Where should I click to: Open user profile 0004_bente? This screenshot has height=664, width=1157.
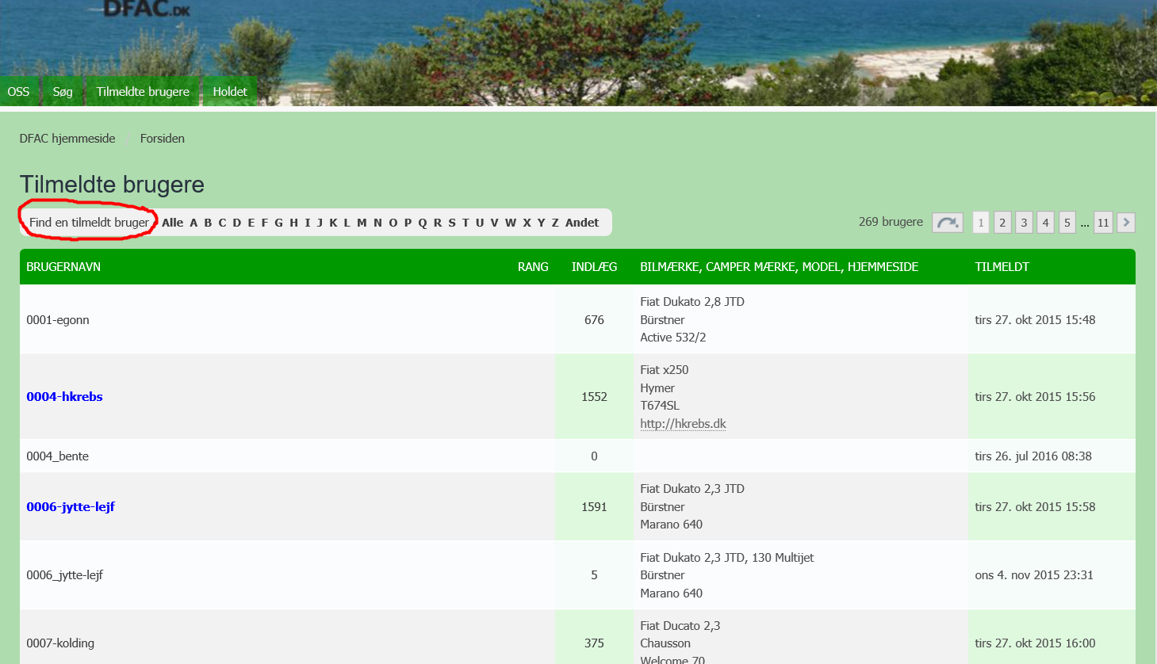click(57, 456)
